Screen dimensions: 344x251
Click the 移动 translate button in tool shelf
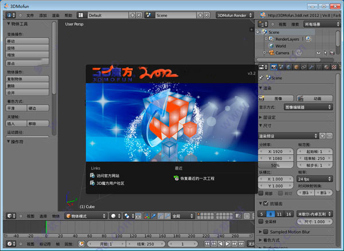pos(27,41)
